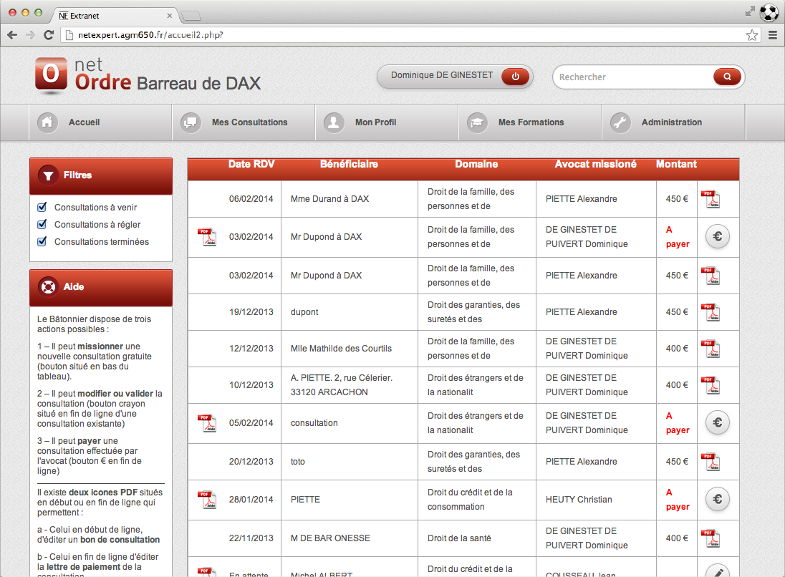This screenshot has height=577, width=785.
Task: Bookmark page with the star icon
Action: pyautogui.click(x=751, y=34)
